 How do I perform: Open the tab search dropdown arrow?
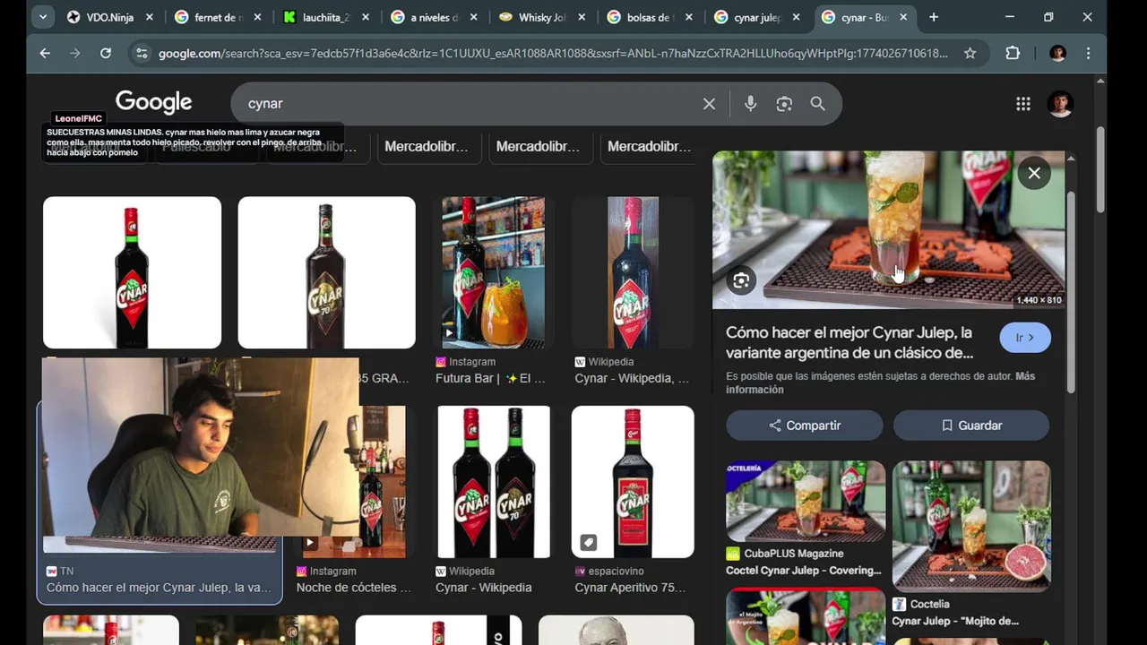pyautogui.click(x=42, y=17)
